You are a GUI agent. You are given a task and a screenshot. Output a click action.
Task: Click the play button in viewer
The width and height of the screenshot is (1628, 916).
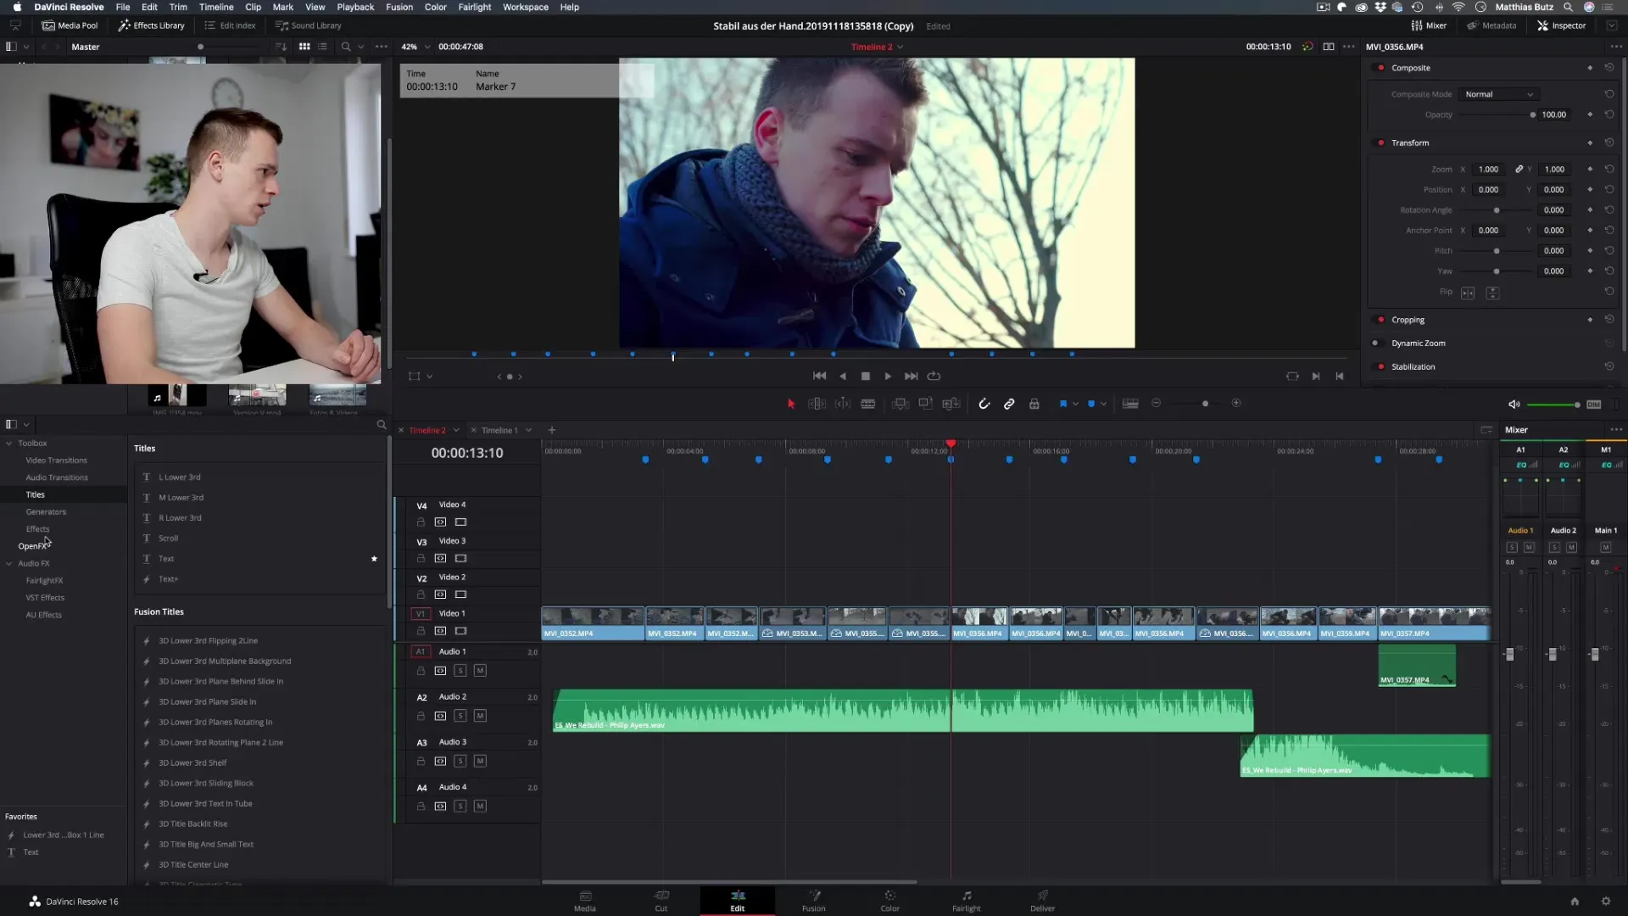coord(888,376)
